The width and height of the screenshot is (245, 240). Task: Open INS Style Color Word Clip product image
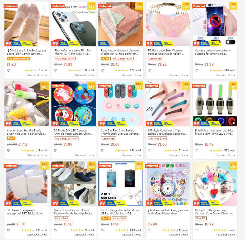168,104
